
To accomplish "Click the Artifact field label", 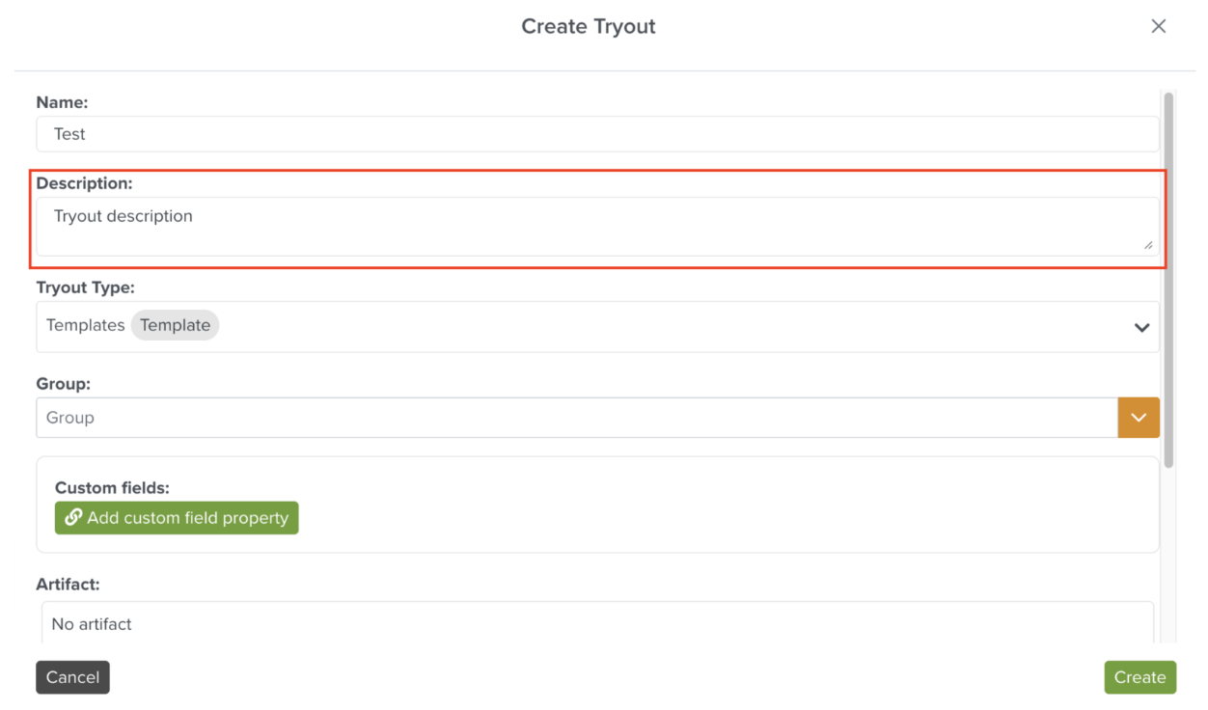I will click(x=68, y=585).
